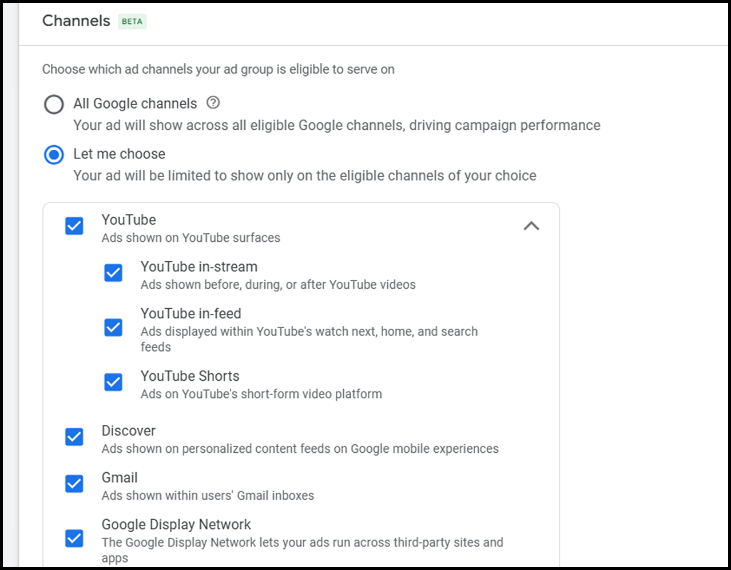This screenshot has height=570, width=731.
Task: Collapse the YouTube section chevron
Action: (531, 226)
